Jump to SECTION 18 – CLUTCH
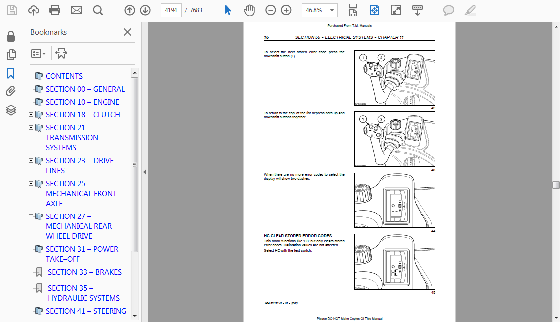Viewport: 560px width, 322px height. click(83, 114)
